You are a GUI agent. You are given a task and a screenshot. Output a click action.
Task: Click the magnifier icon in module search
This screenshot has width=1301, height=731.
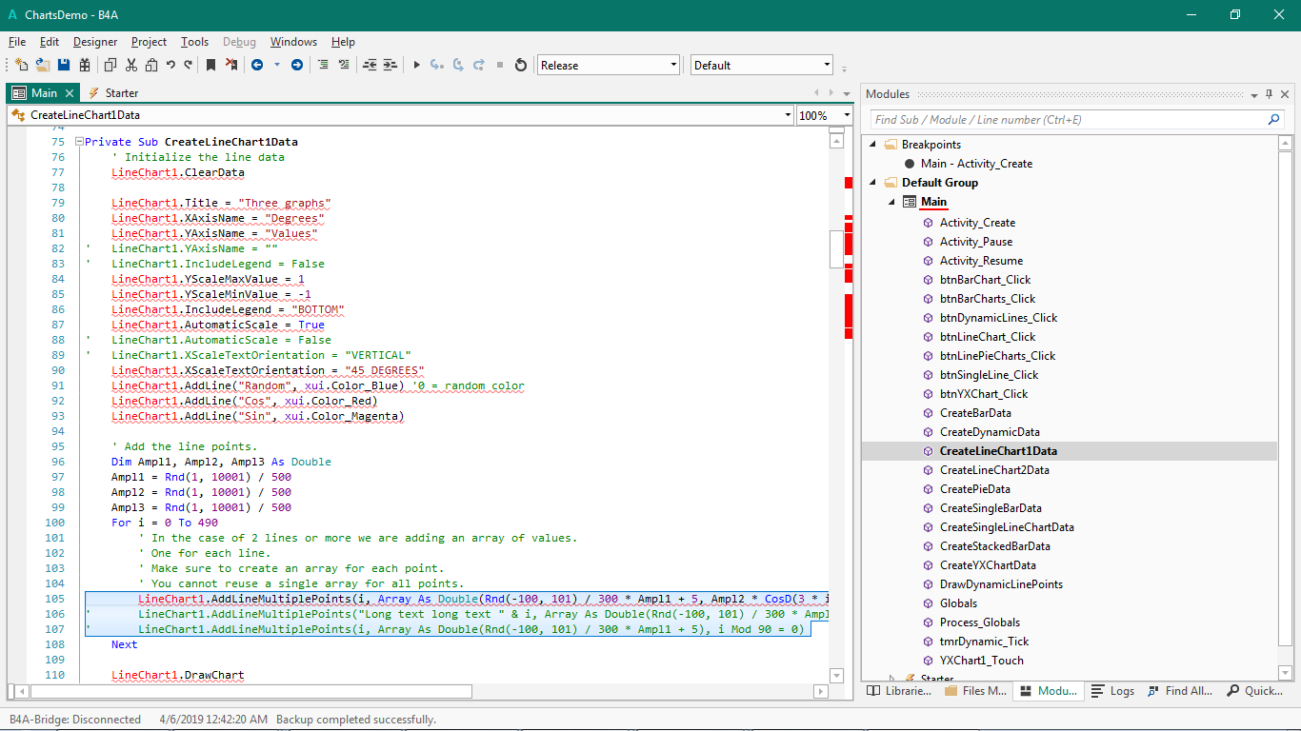tap(1274, 120)
